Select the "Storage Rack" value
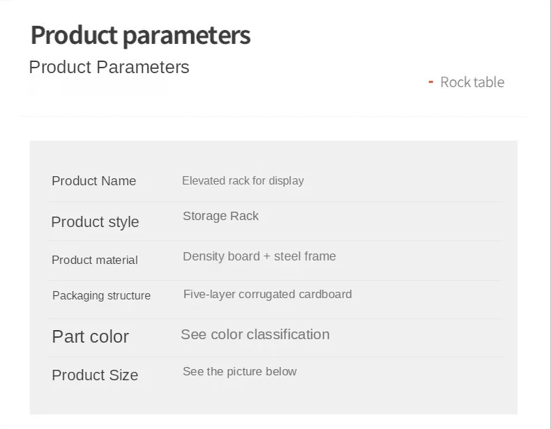This screenshot has width=551, height=429. (x=220, y=216)
